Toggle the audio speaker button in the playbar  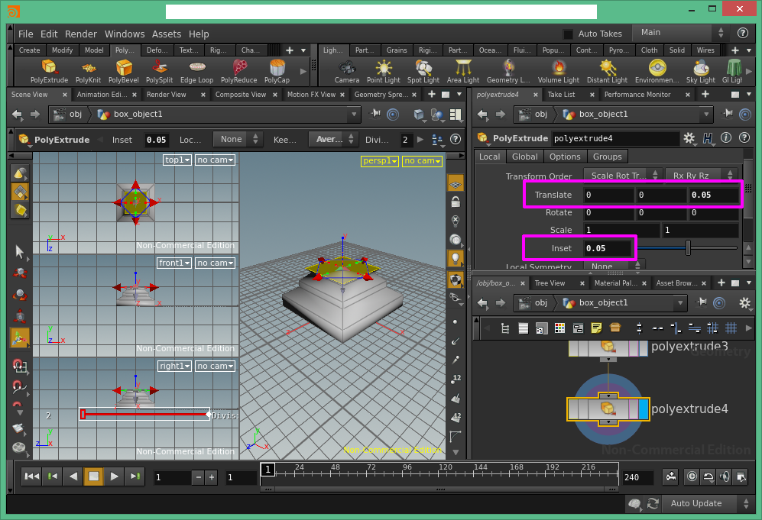click(x=724, y=476)
